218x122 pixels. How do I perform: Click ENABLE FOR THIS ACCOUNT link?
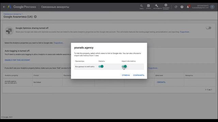pos(17,60)
